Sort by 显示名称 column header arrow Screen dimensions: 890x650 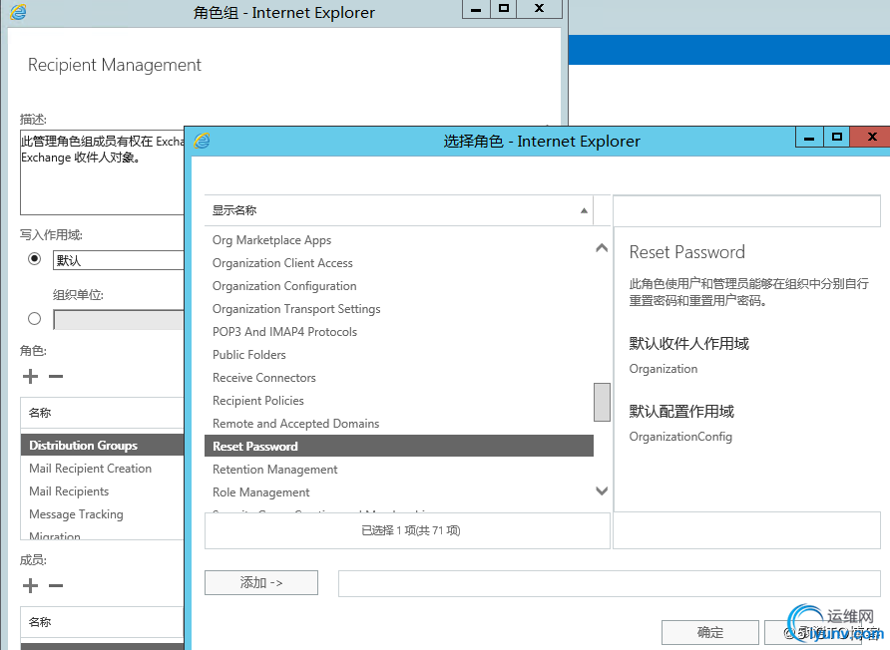584,210
